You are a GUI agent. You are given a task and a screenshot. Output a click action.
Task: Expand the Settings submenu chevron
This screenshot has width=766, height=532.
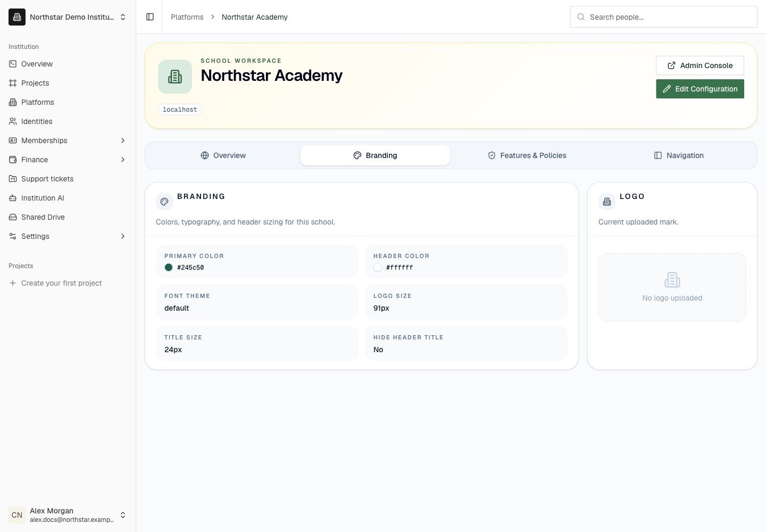(123, 236)
